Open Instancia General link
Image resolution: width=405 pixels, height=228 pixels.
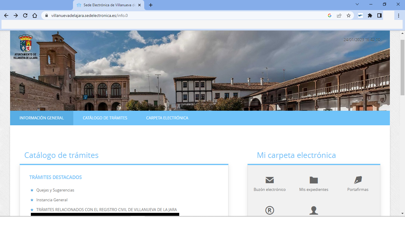pos(52,200)
